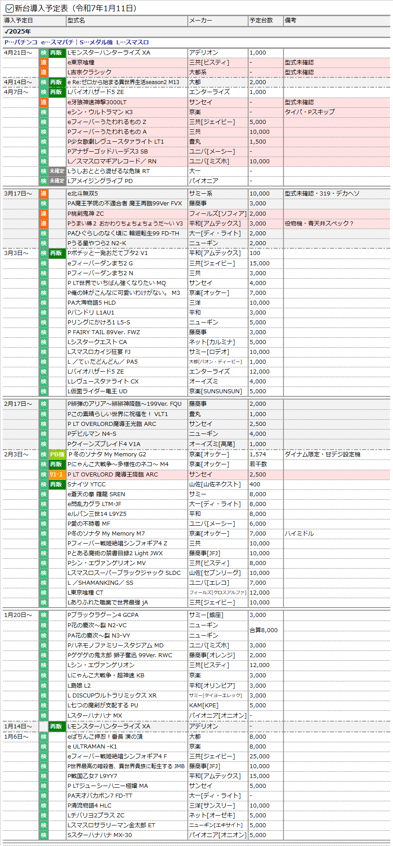Viewport: 393px width, 846px height.
Task: Click the 役物機・青天井スペック？ remark
Action: (319, 224)
